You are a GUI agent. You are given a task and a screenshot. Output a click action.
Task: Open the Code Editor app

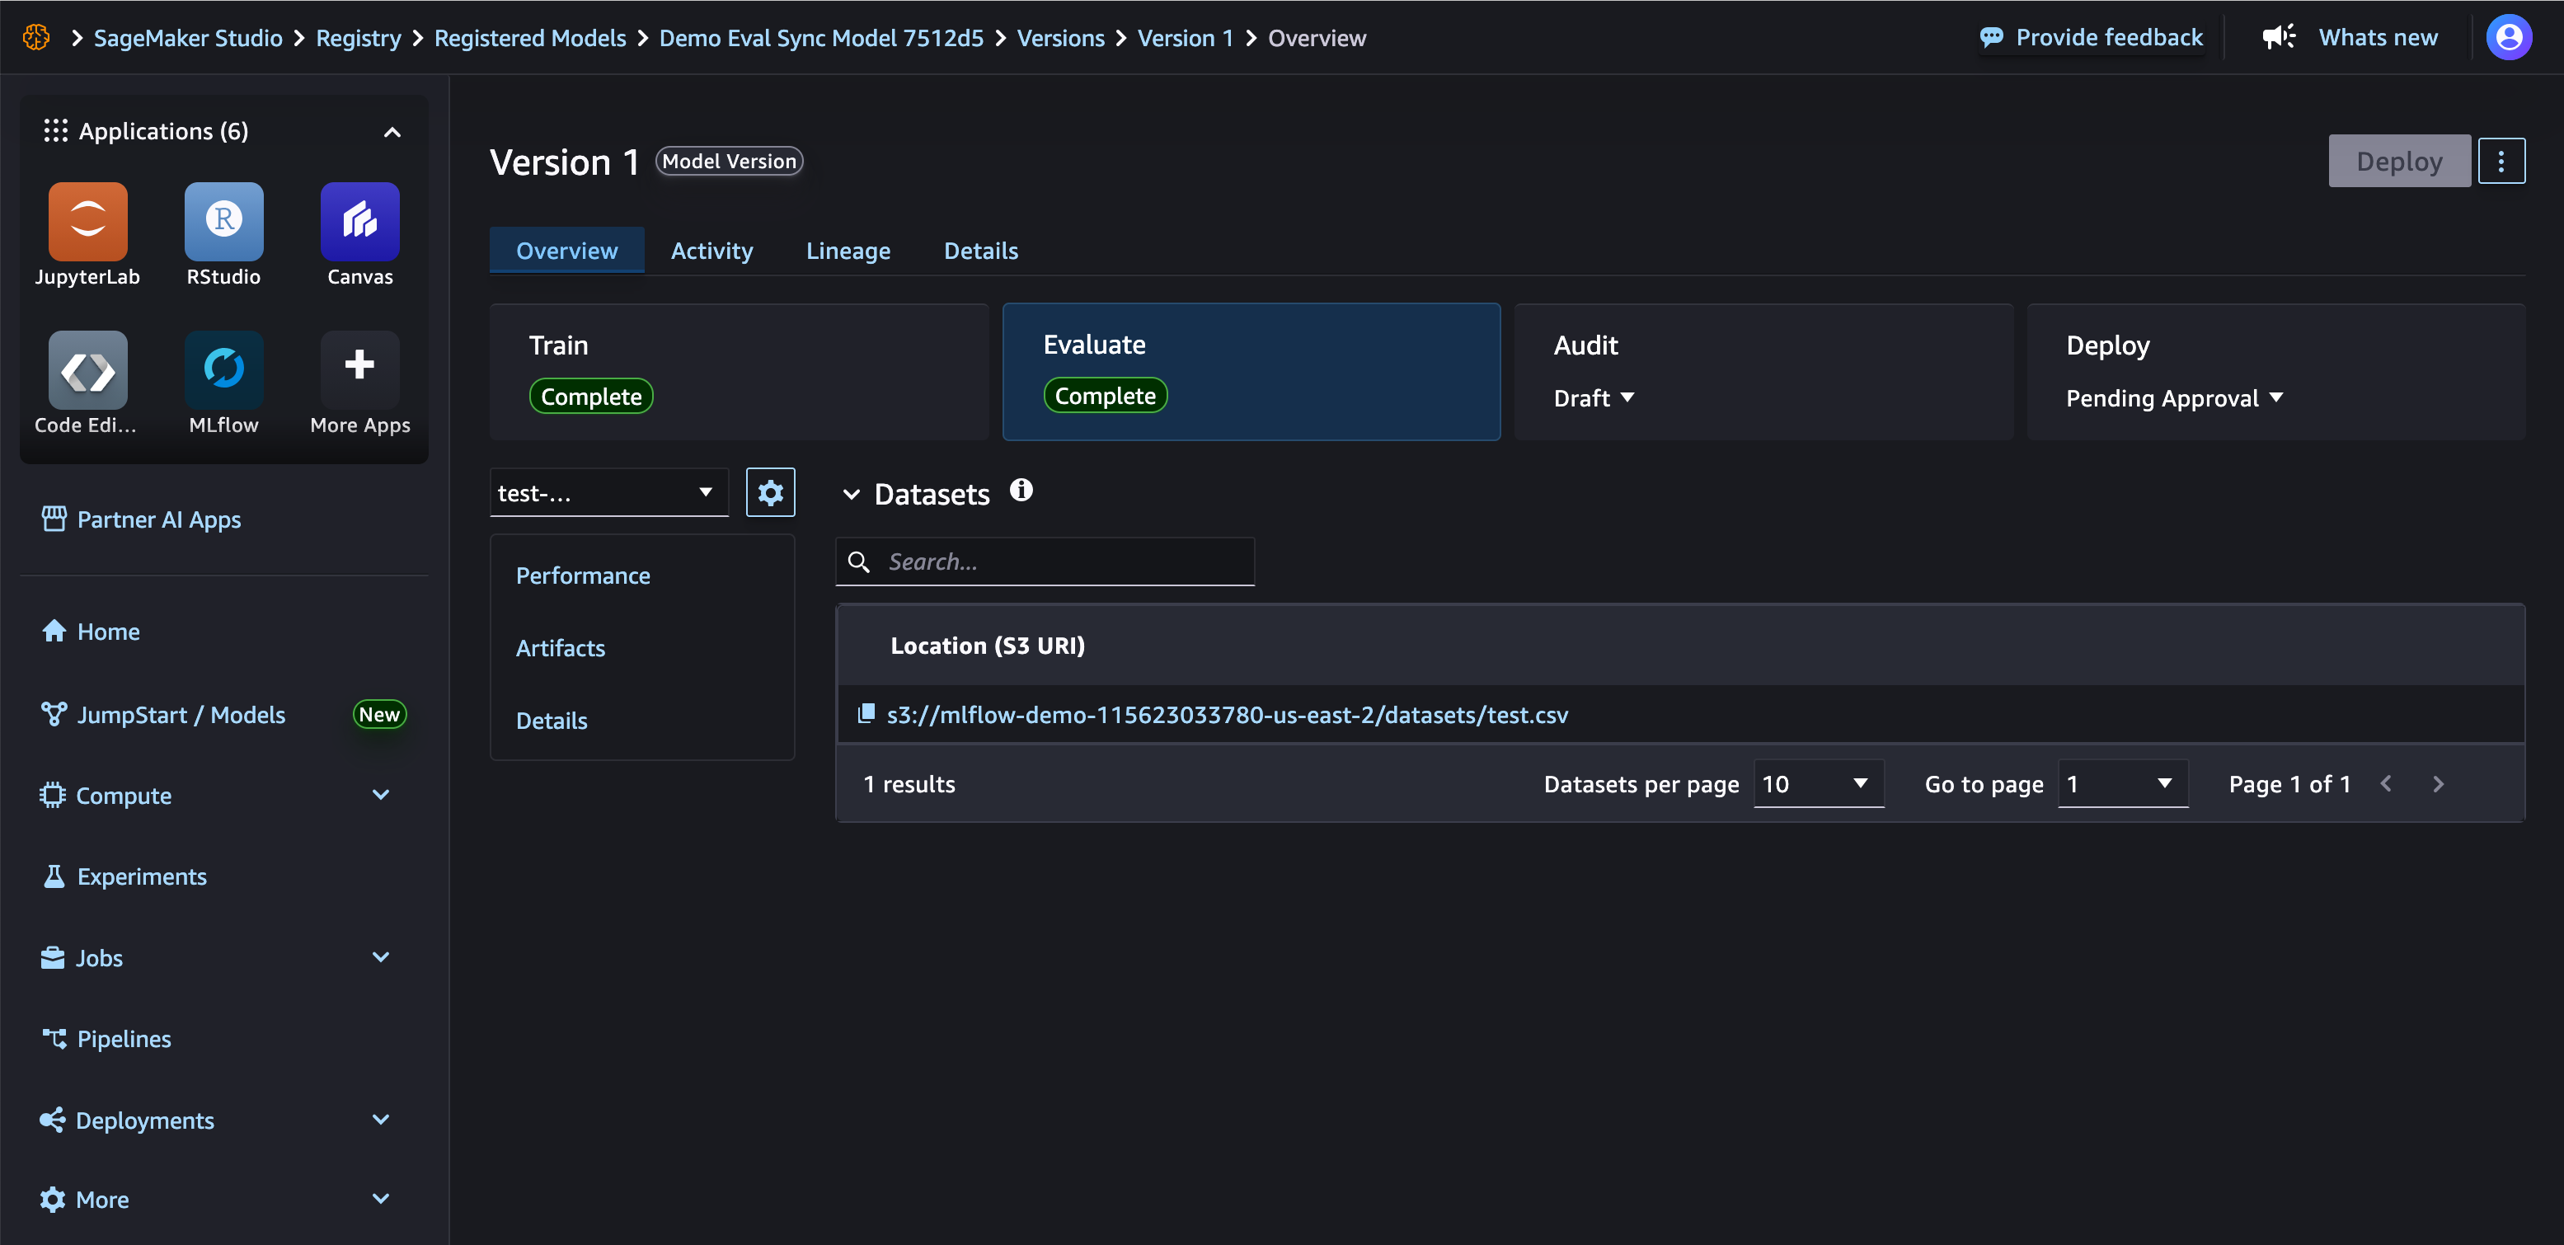pos(87,370)
